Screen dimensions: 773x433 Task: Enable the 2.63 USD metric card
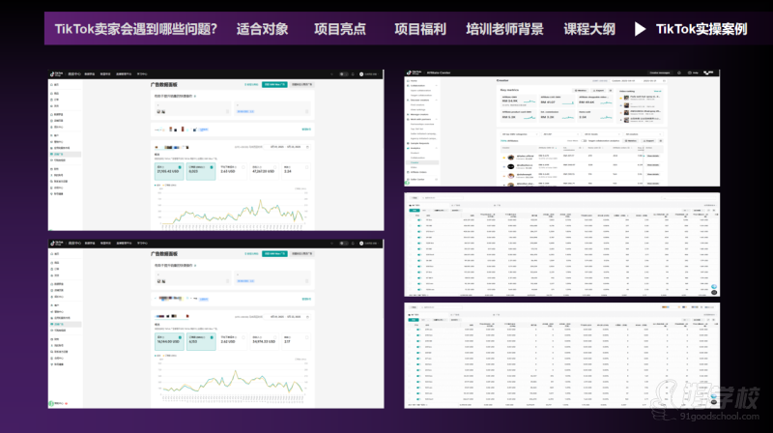(232, 171)
